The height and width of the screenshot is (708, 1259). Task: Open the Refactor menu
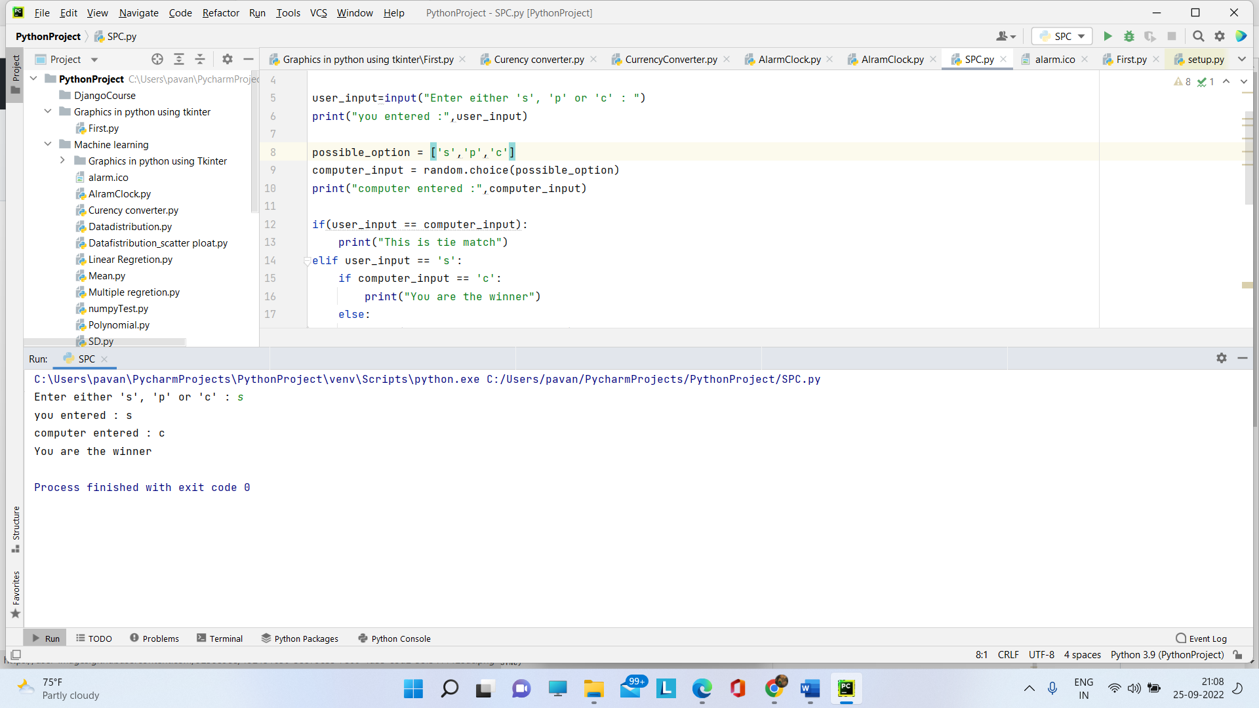point(221,12)
